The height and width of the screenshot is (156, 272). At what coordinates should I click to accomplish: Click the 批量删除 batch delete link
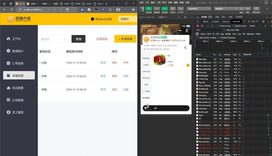pos(102,39)
